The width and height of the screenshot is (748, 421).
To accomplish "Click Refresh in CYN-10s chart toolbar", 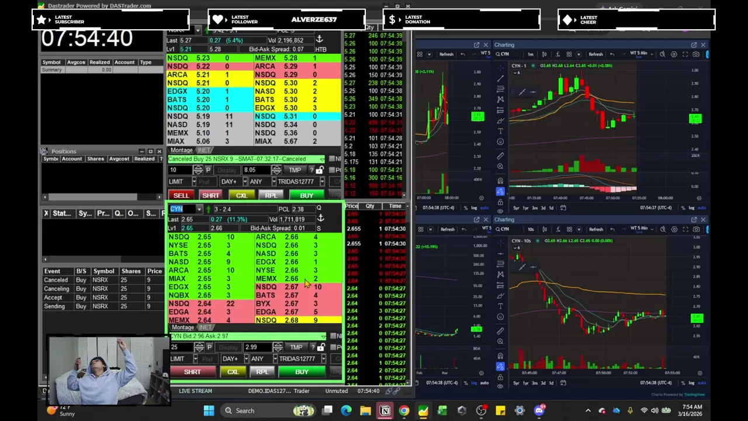I will click(595, 229).
